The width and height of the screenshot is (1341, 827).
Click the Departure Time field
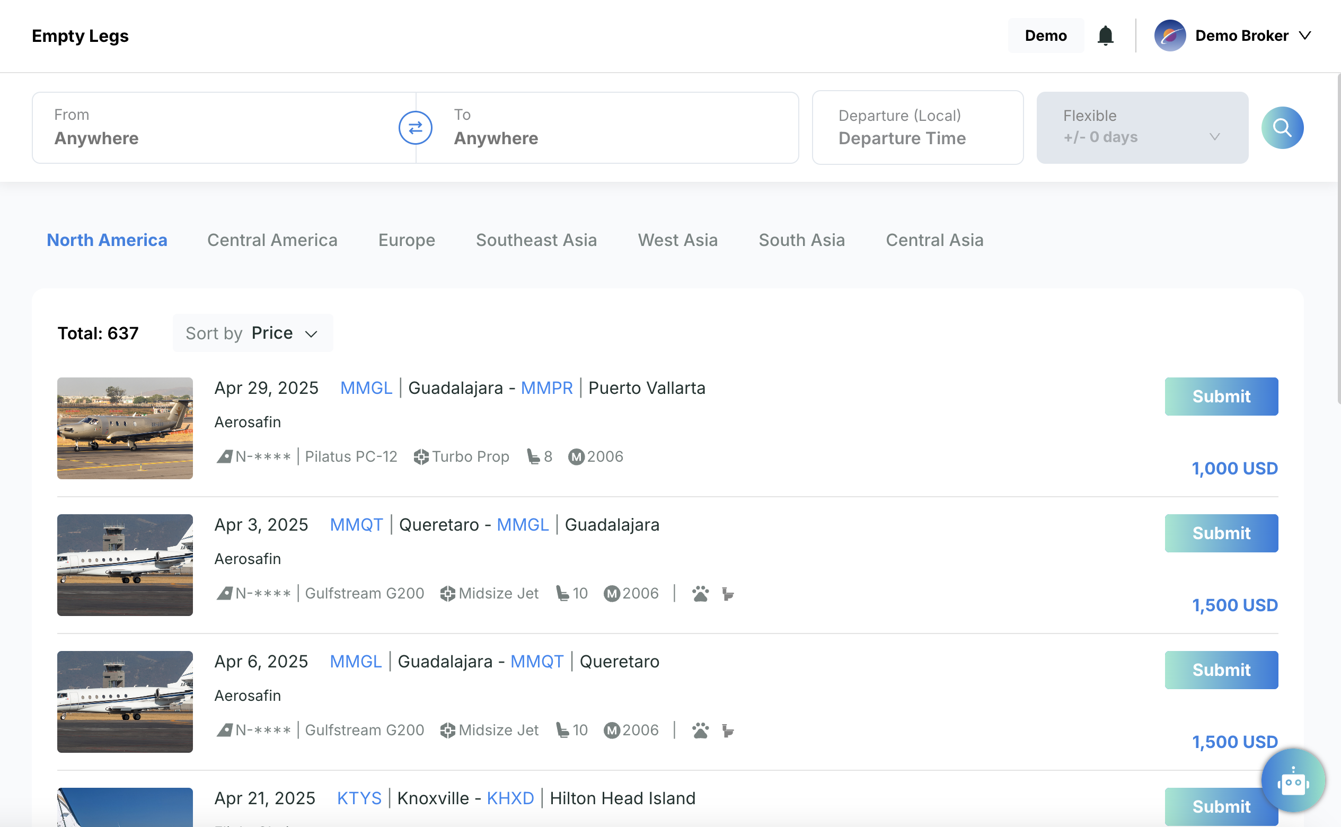click(x=917, y=127)
